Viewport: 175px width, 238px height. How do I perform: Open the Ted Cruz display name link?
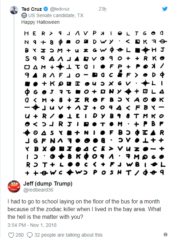pyautogui.click(x=31, y=9)
